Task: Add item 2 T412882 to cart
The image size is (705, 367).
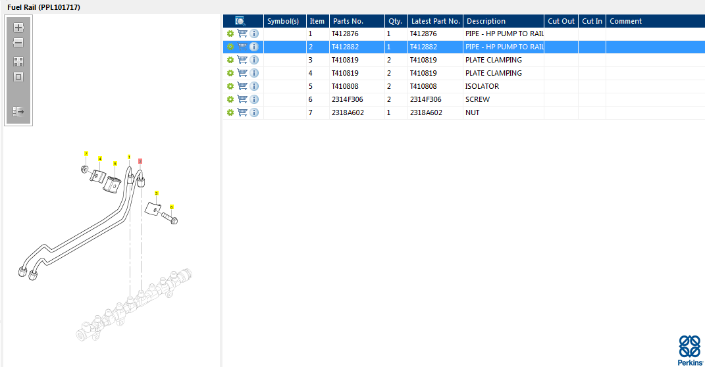Action: 242,46
